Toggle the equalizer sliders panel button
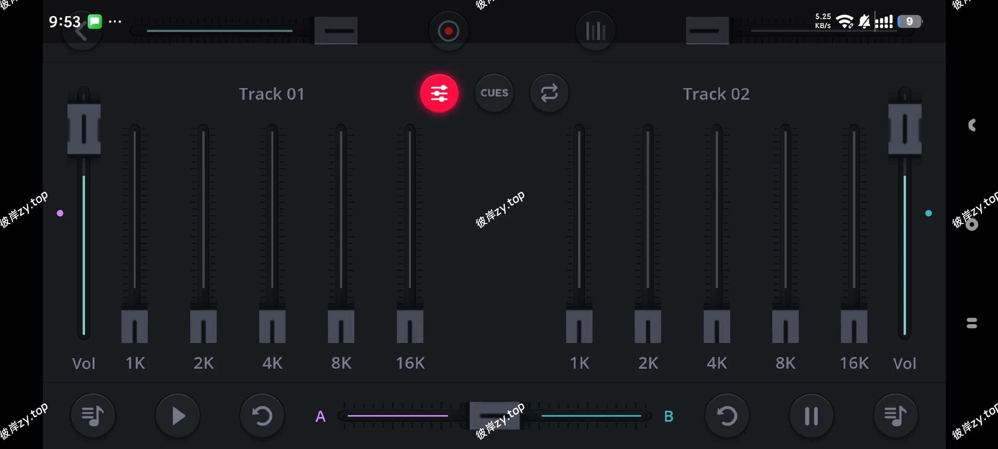998x449 pixels. tap(439, 94)
